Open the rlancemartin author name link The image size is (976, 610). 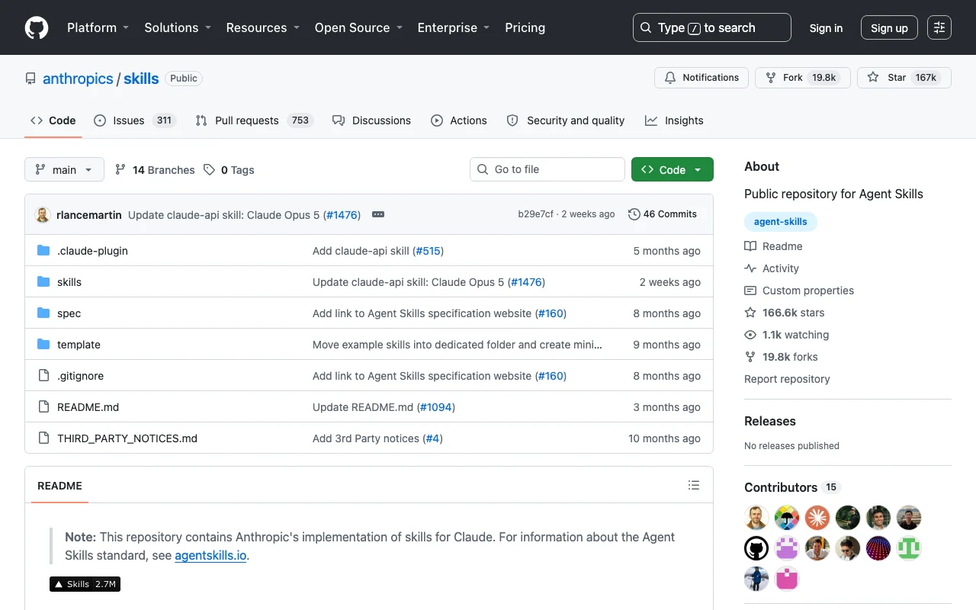pos(89,214)
